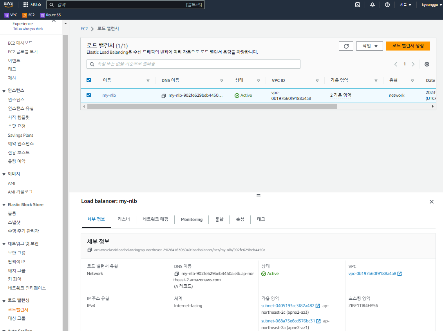Switch to the 통합 tab
443x331 pixels.
(x=219, y=219)
